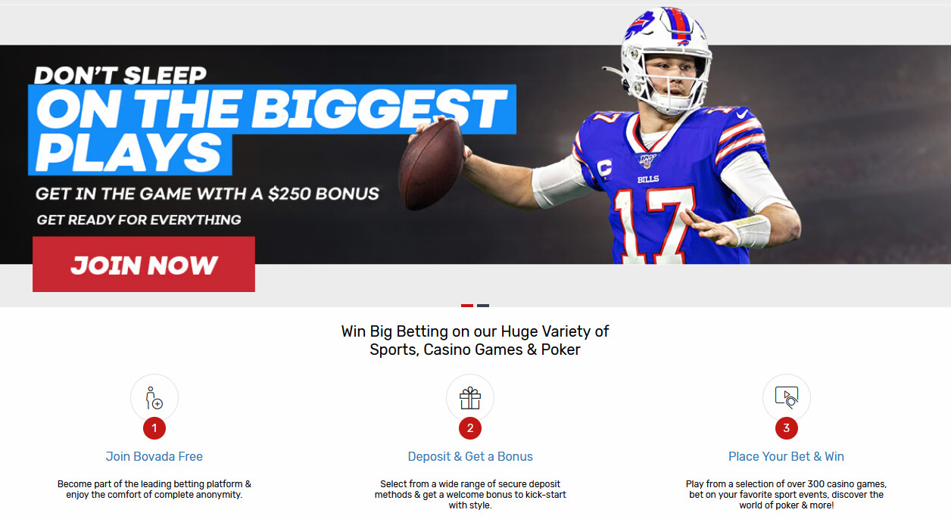Click the red JOIN NOW button

pos(144,264)
